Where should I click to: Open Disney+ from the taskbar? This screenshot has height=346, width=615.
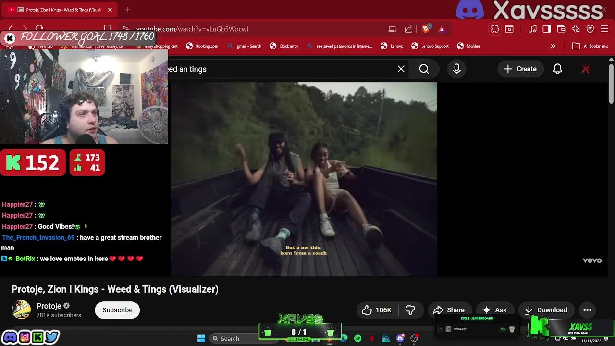pos(386,339)
